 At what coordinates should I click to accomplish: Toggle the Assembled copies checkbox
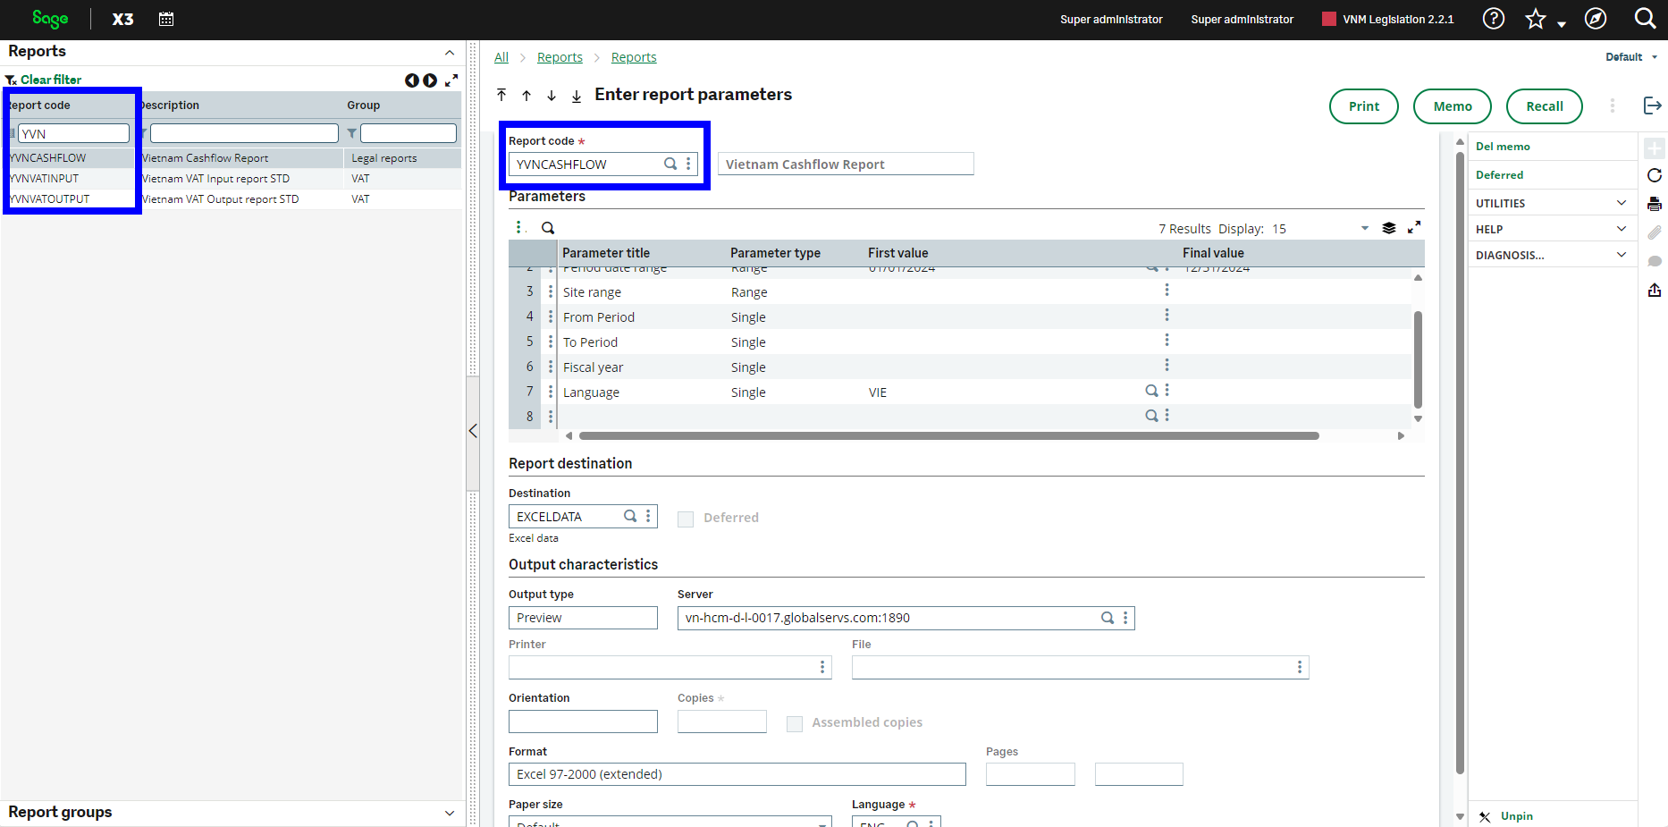coord(795,723)
